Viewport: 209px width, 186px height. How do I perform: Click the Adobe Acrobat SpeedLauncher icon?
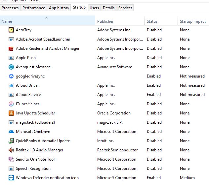[x=11, y=39]
